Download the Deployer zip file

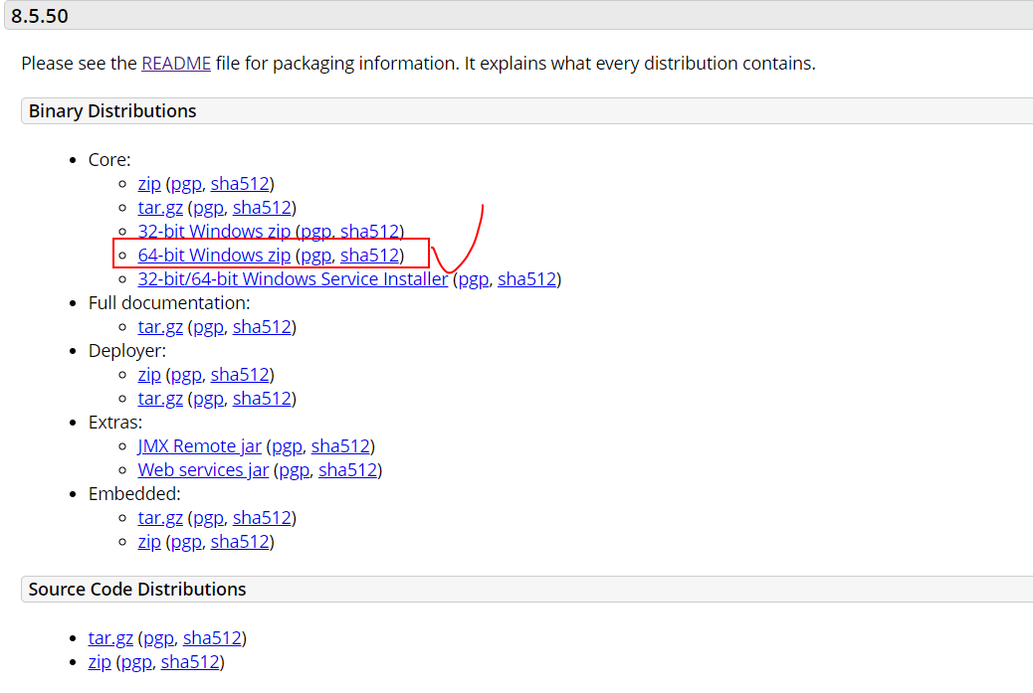(149, 375)
